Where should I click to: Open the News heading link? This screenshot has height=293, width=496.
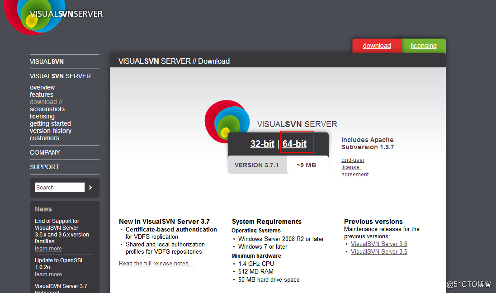[43, 209]
